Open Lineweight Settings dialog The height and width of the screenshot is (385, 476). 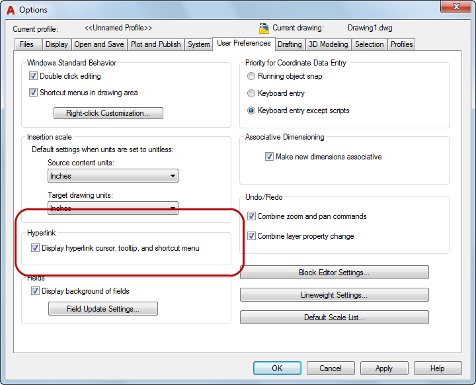[334, 295]
